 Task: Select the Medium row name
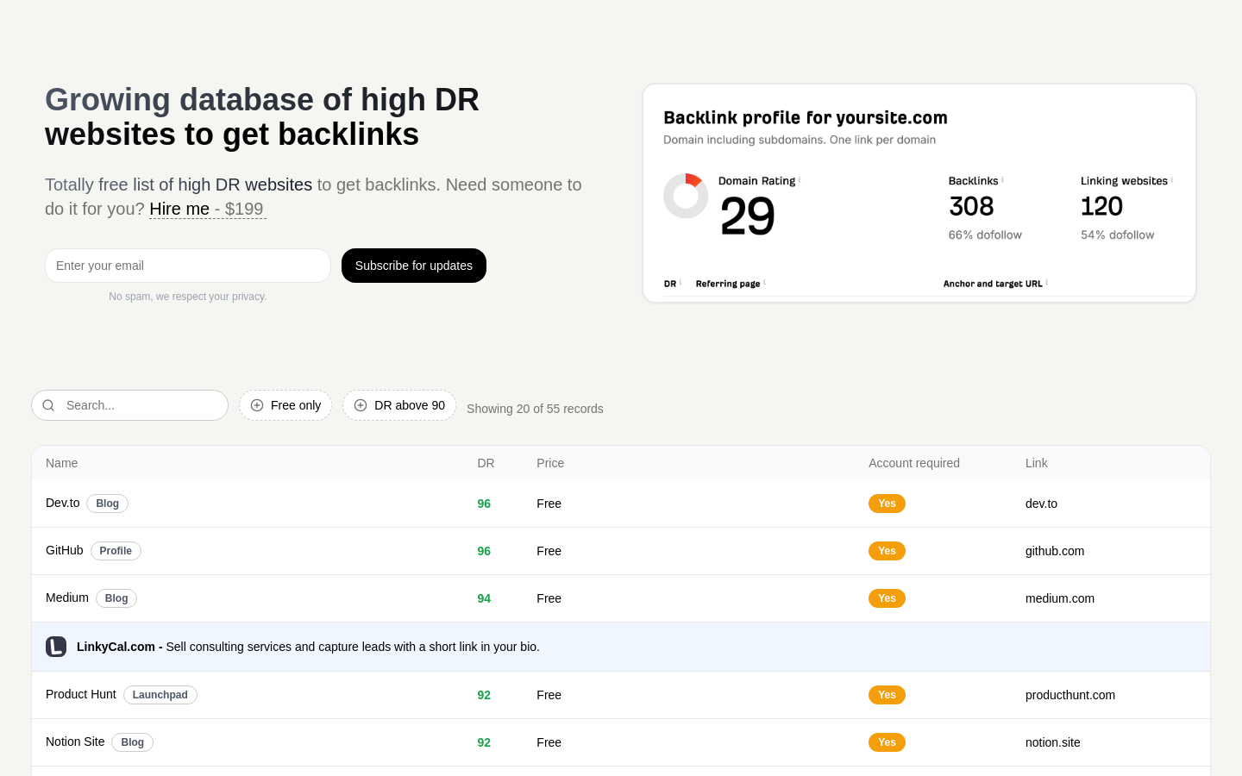pyautogui.click(x=67, y=598)
